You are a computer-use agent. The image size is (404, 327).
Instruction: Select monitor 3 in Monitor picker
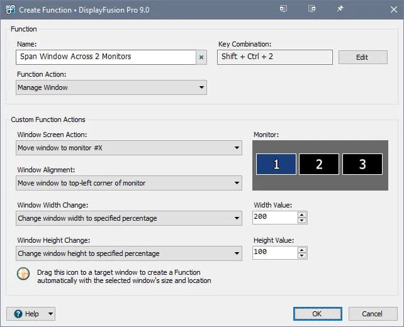362,164
